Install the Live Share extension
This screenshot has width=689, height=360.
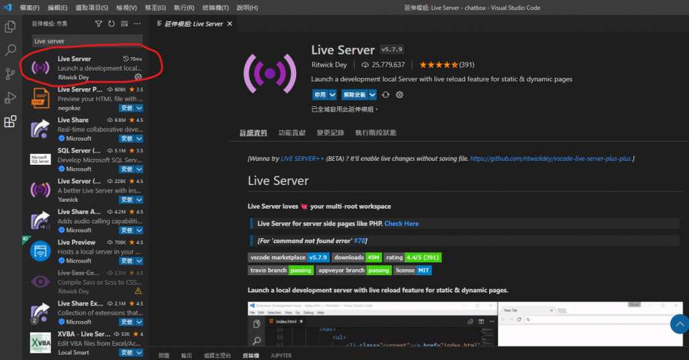coord(127,139)
